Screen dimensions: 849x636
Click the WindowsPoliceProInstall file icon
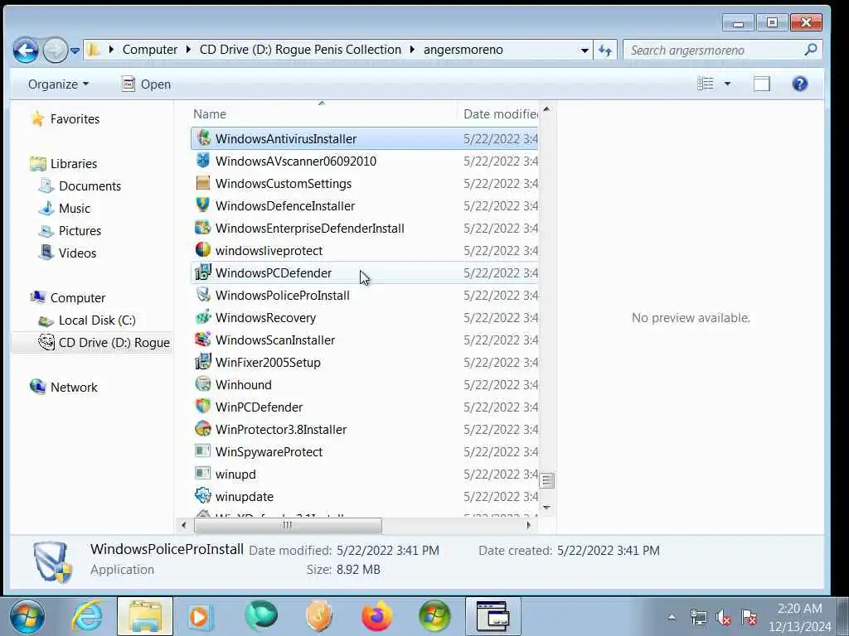tap(203, 295)
